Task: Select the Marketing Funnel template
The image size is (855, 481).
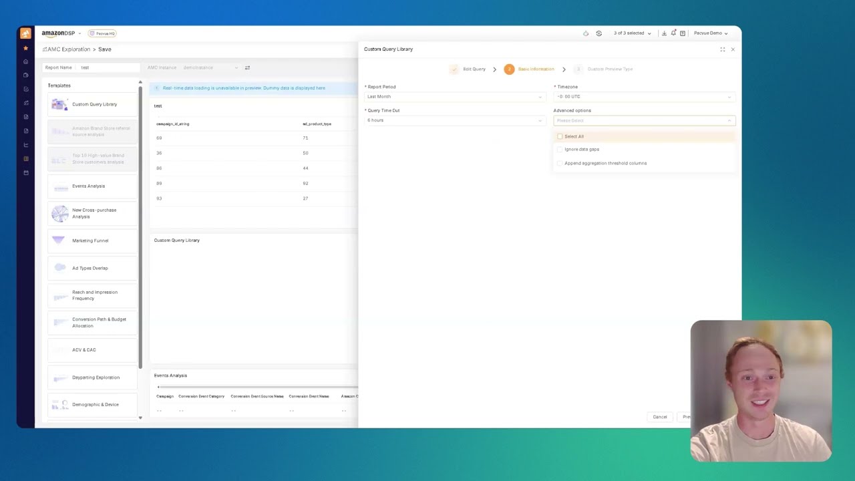Action: click(92, 240)
